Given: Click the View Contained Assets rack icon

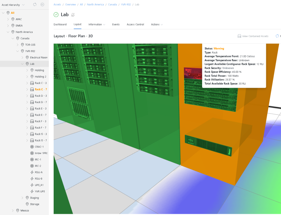Looking at the screenshot, I should (x=239, y=36).
